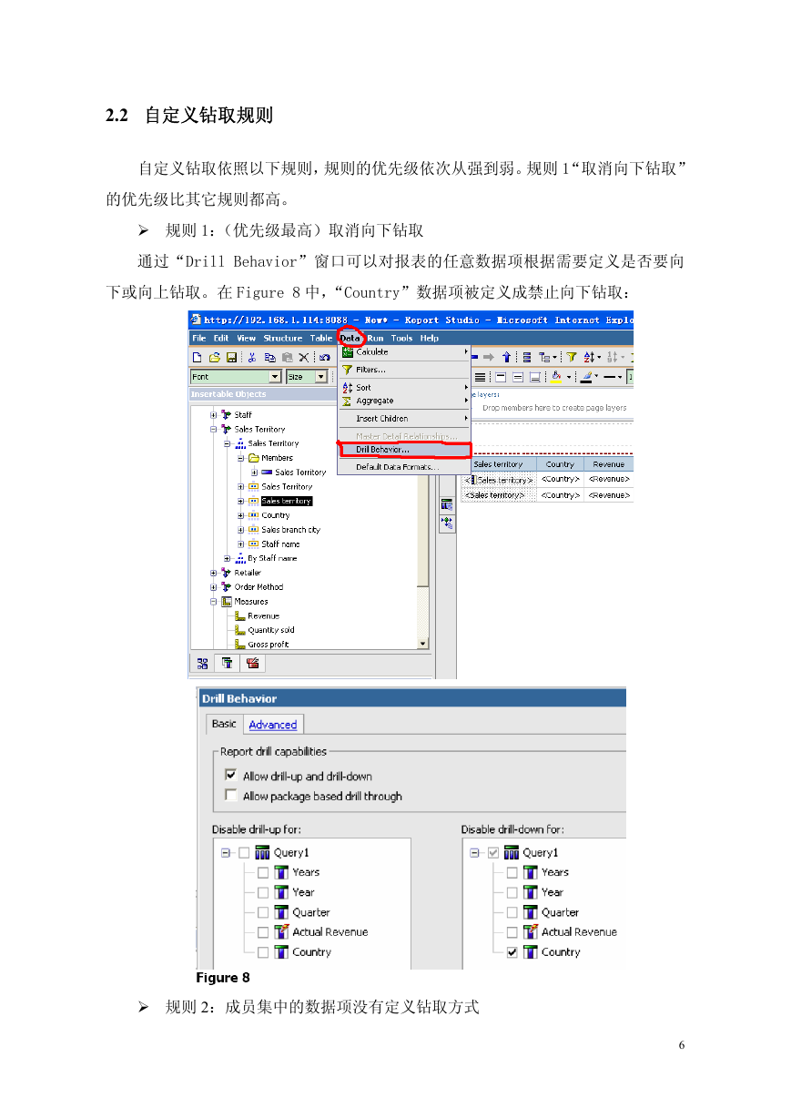Expand the Staff node in tree
791x1118 pixels.
click(x=213, y=415)
